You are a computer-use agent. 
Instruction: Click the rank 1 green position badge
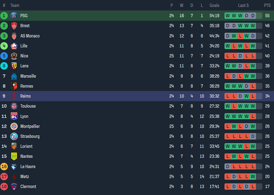4,15
